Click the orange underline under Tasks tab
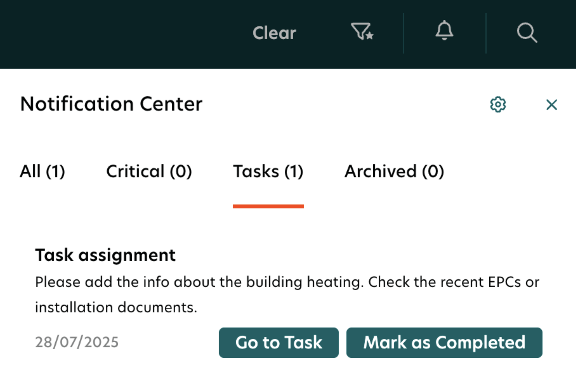576x371 pixels. point(269,206)
